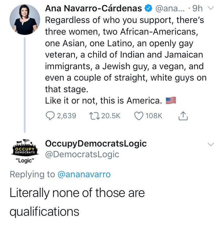Open Ana Navarro-Cárdenas profile photo
The height and width of the screenshot is (231, 223).
click(25, 19)
